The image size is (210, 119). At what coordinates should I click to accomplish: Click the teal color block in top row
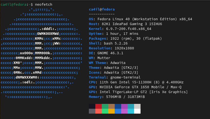coord(131,106)
